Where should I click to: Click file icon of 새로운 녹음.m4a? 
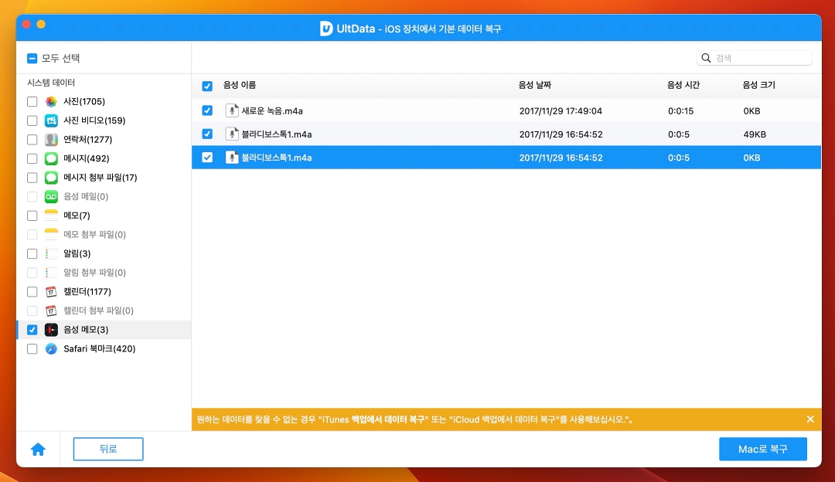coord(232,110)
